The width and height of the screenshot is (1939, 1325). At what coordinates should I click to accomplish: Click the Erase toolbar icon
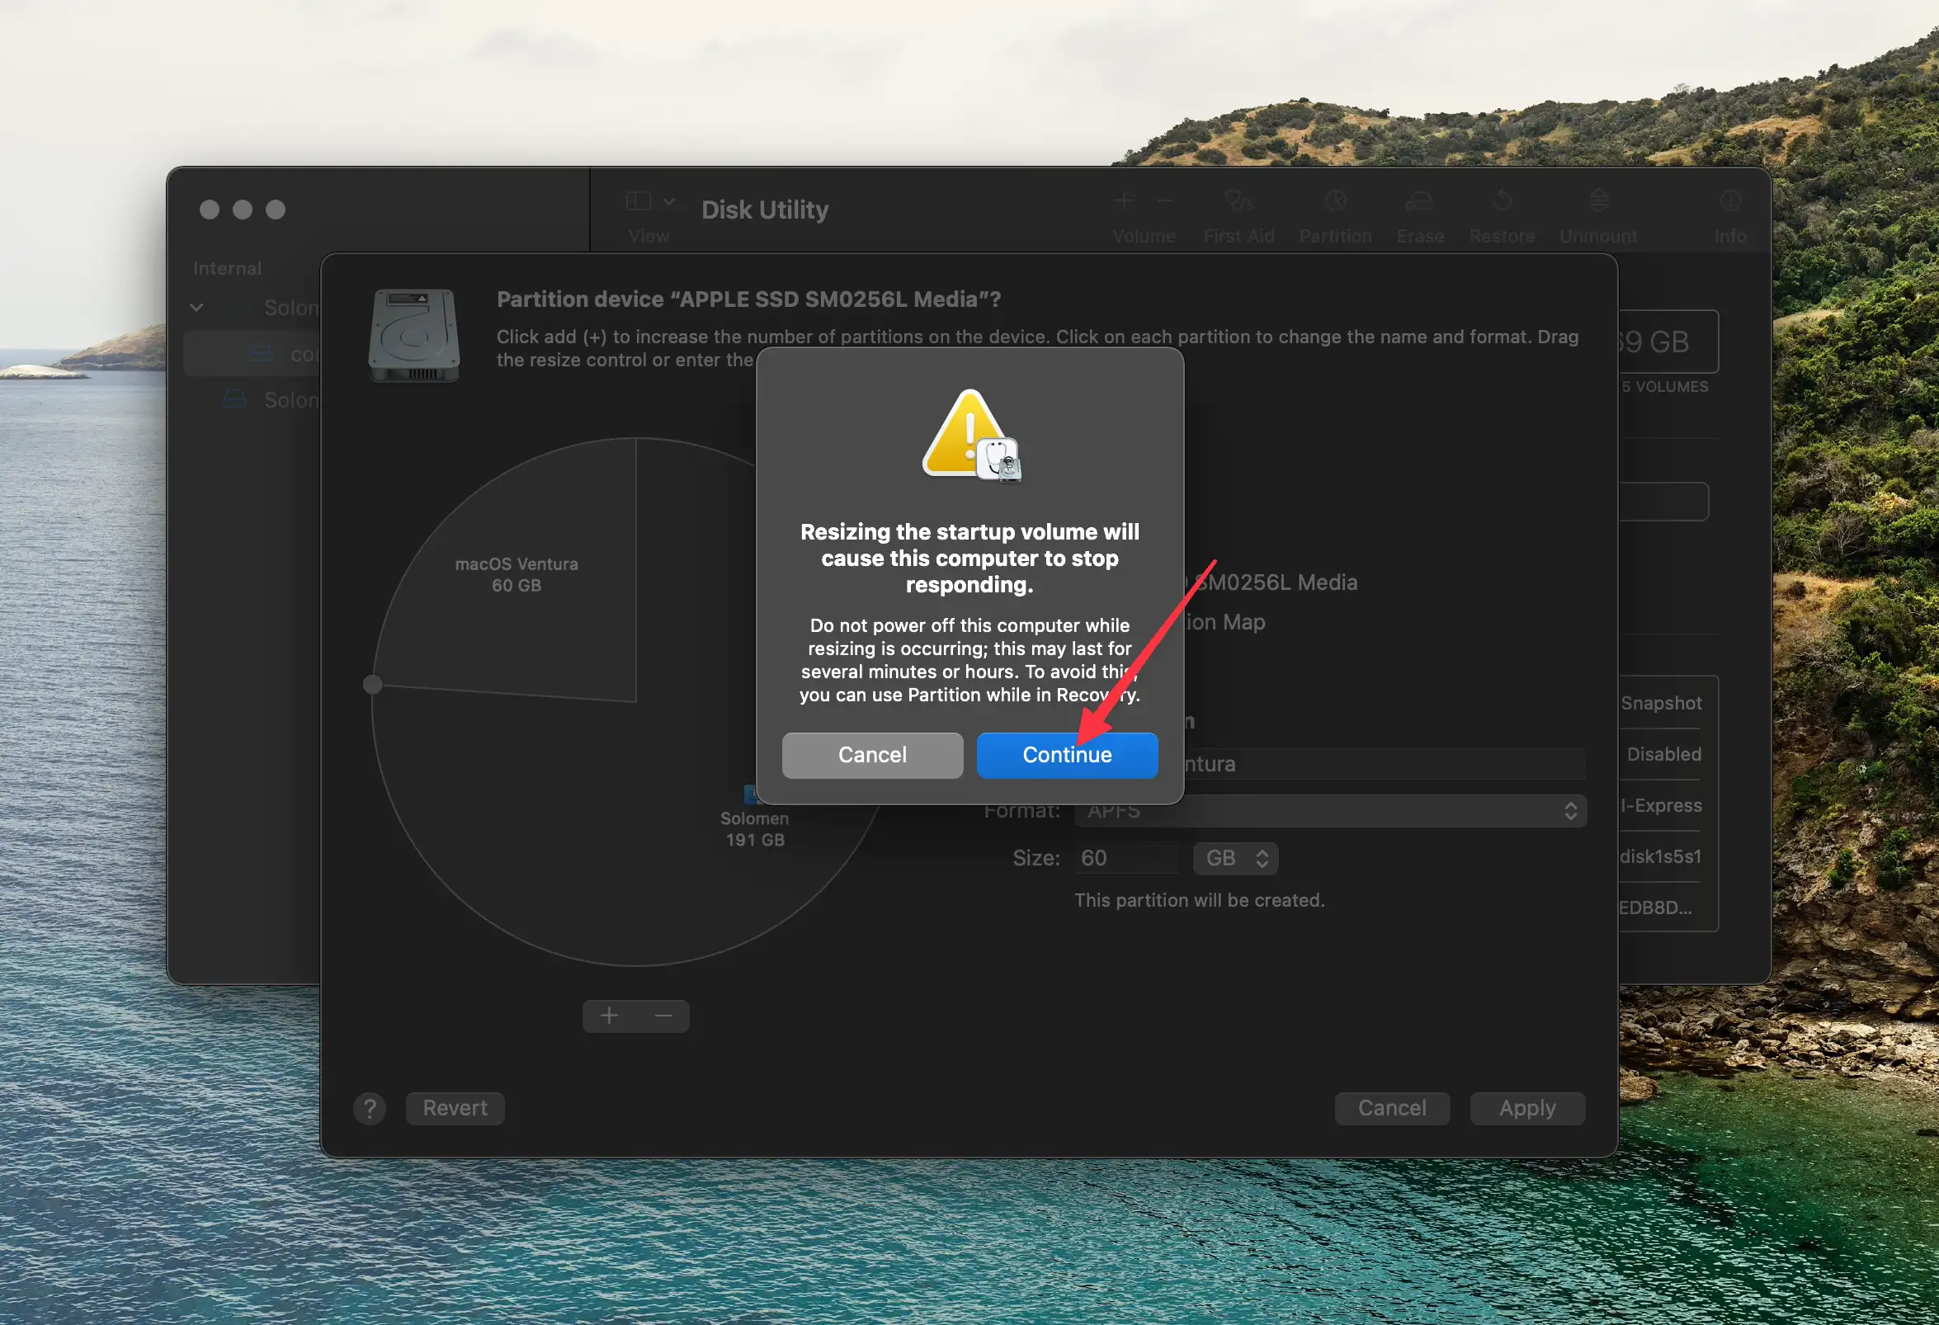(x=1419, y=201)
